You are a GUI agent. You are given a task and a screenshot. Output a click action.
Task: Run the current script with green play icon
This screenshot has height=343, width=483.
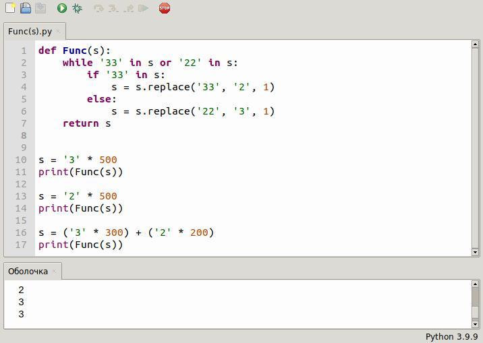tap(61, 8)
